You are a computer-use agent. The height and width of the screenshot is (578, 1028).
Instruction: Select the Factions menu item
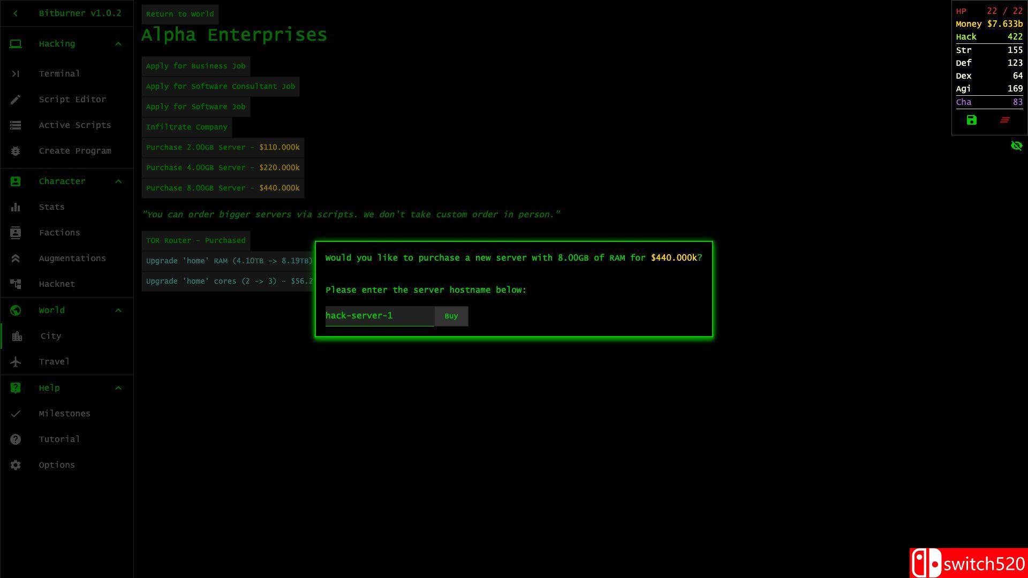59,232
